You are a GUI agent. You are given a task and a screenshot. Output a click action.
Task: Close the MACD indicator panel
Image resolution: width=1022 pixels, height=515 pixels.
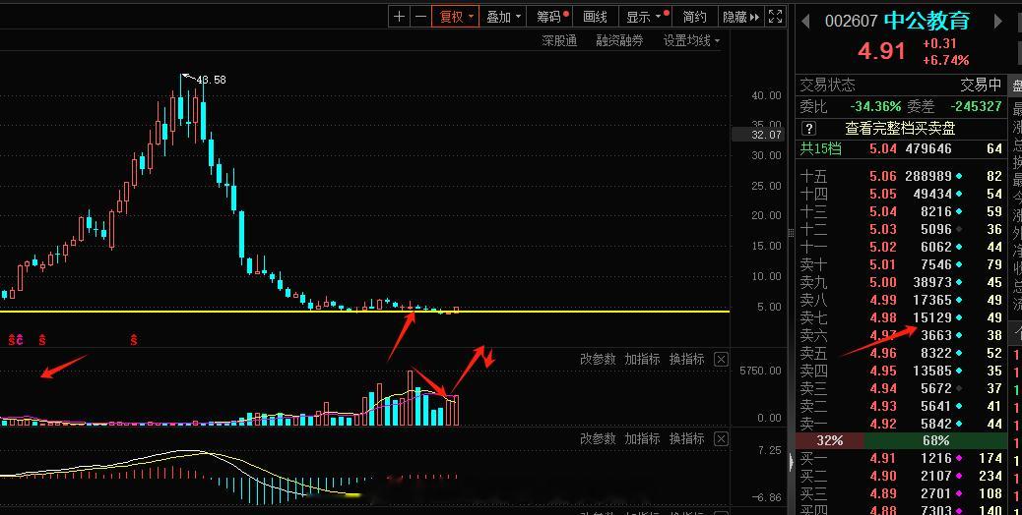tap(721, 439)
